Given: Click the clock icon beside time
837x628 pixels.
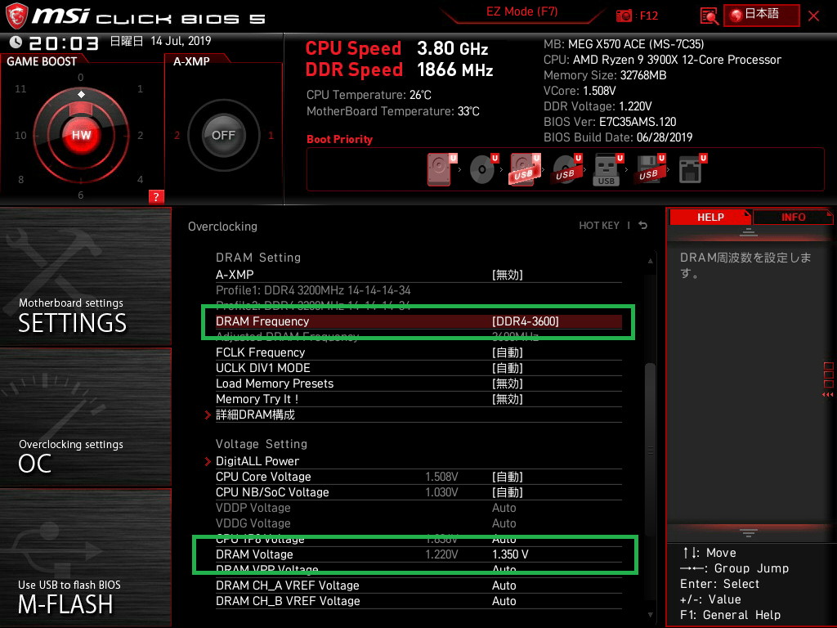Looking at the screenshot, I should [16, 43].
